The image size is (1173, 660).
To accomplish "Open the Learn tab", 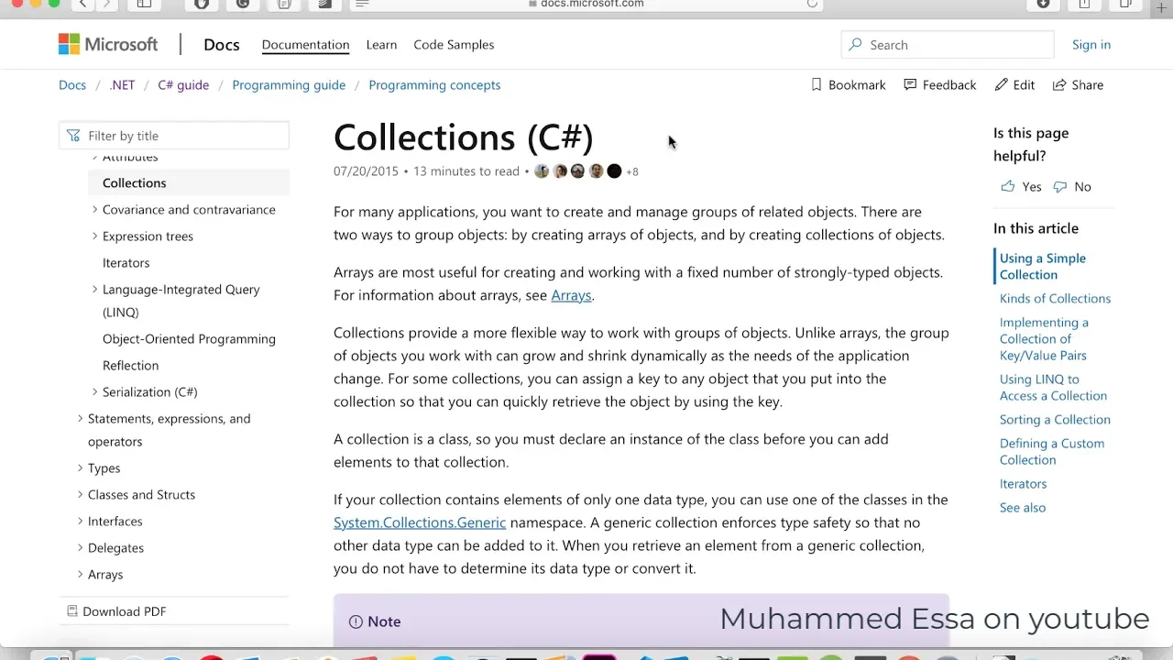I will (x=381, y=44).
